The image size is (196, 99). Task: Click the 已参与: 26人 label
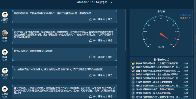(186, 15)
